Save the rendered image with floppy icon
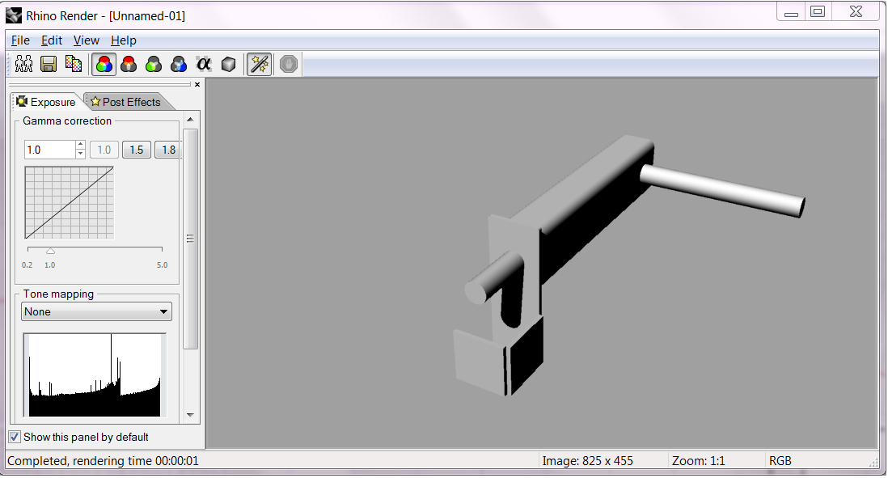The width and height of the screenshot is (888, 478). pos(49,64)
